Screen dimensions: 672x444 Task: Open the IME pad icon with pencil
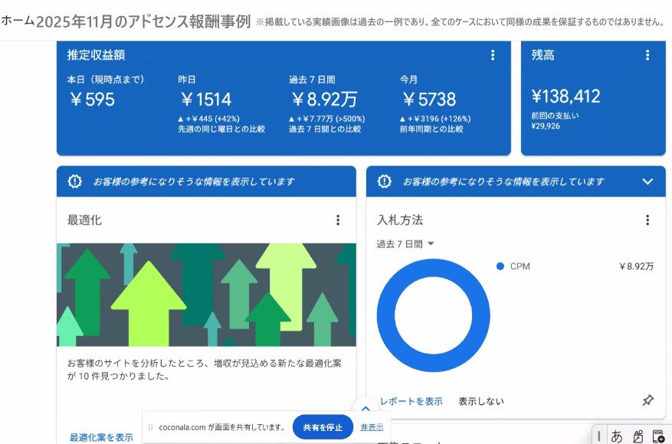(x=638, y=436)
